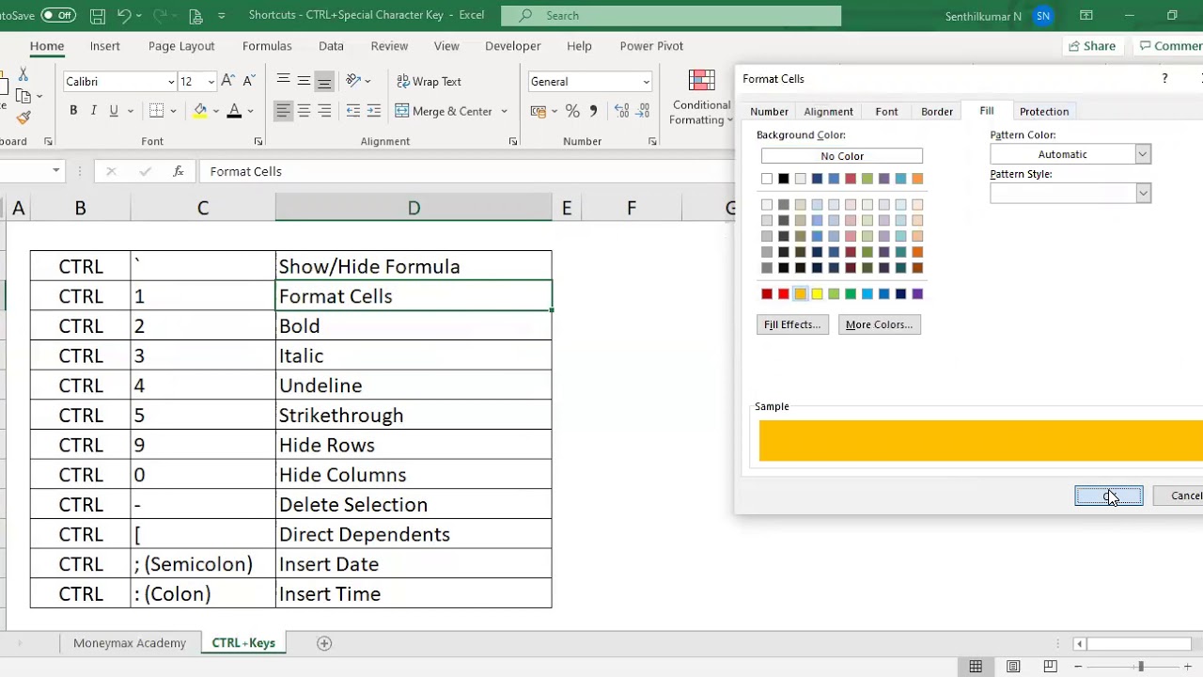The image size is (1203, 677).
Task: Align text right in the ribbon
Action: pos(324,111)
